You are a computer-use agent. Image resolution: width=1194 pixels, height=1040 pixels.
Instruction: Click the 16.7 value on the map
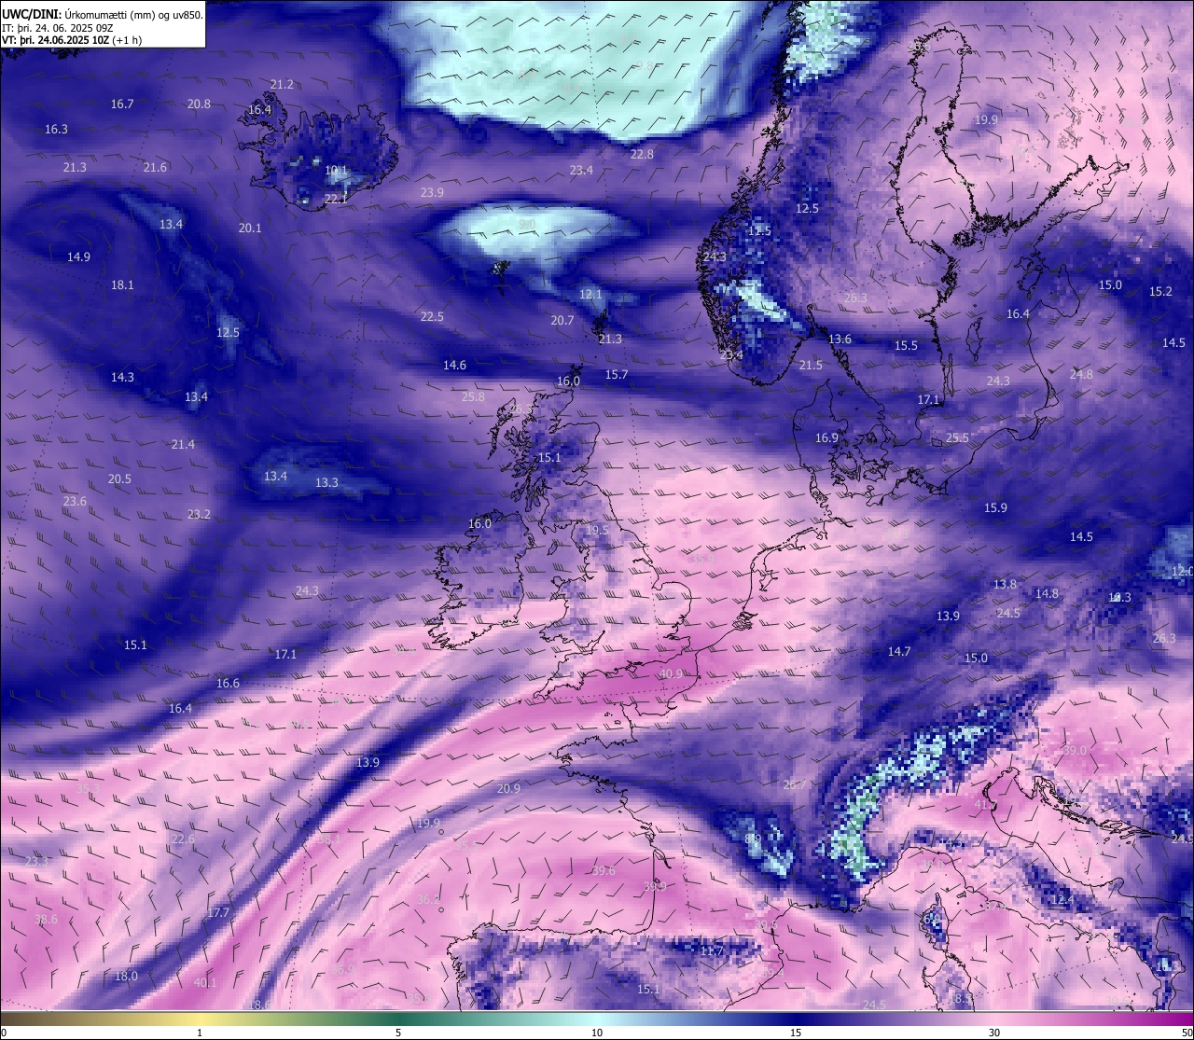(x=122, y=104)
